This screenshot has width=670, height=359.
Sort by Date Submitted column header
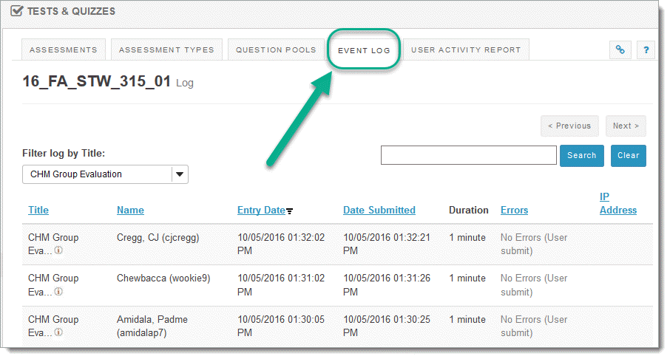(379, 210)
